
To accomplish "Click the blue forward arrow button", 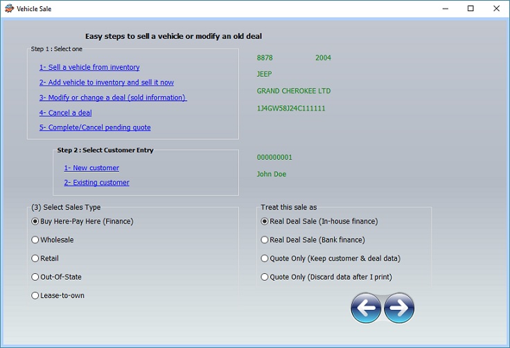I will 399,308.
